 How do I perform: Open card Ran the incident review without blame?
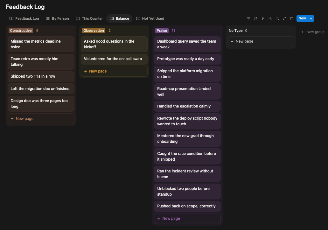tap(187, 174)
